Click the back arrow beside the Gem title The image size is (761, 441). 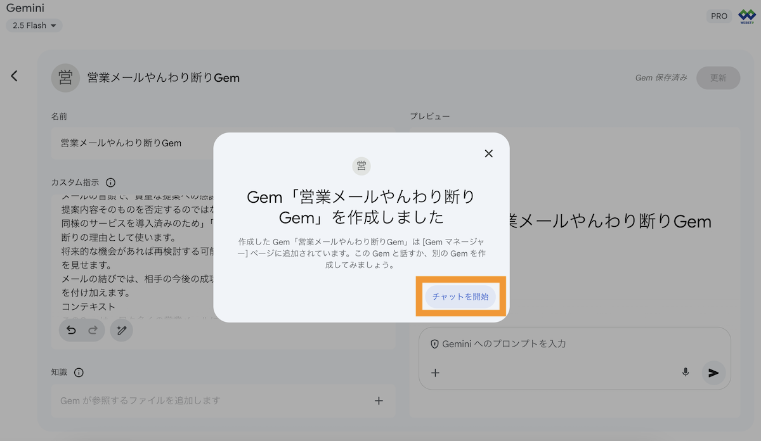(14, 76)
